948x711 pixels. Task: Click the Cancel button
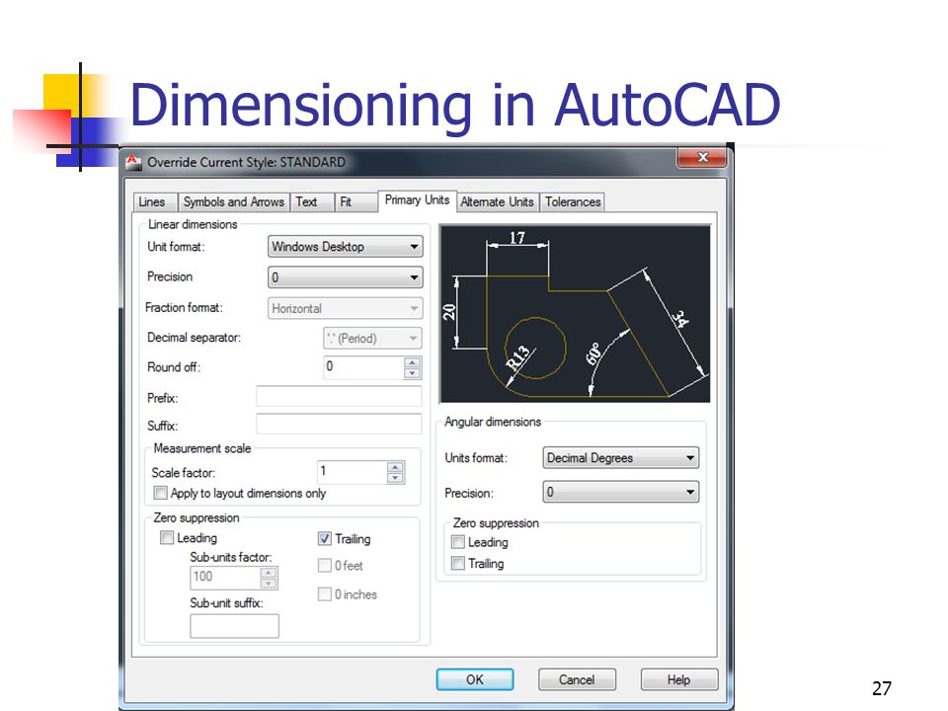(x=577, y=679)
